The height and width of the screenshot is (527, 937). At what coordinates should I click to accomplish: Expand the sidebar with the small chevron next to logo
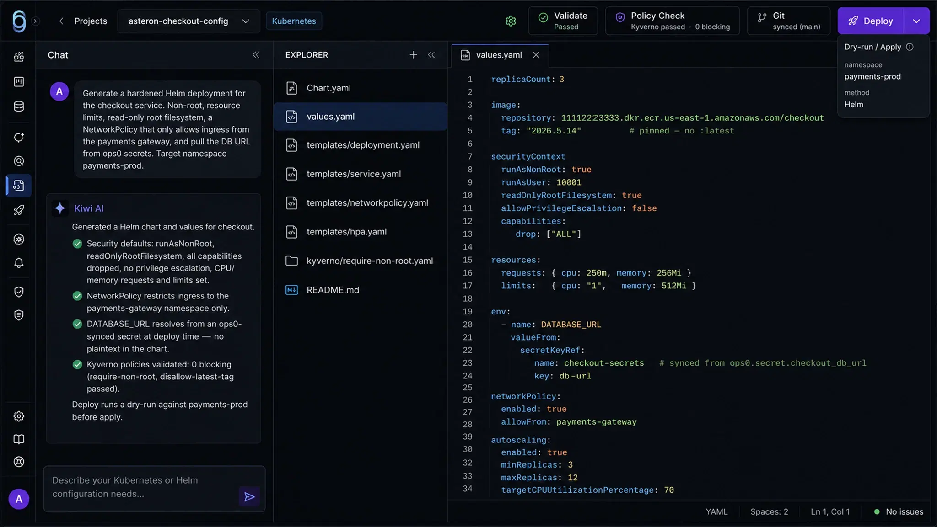(x=35, y=21)
